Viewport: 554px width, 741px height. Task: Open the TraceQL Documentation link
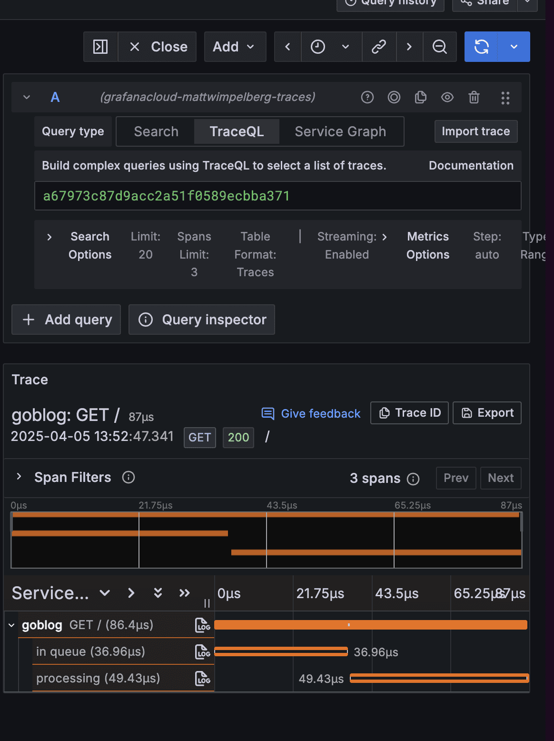click(x=471, y=165)
